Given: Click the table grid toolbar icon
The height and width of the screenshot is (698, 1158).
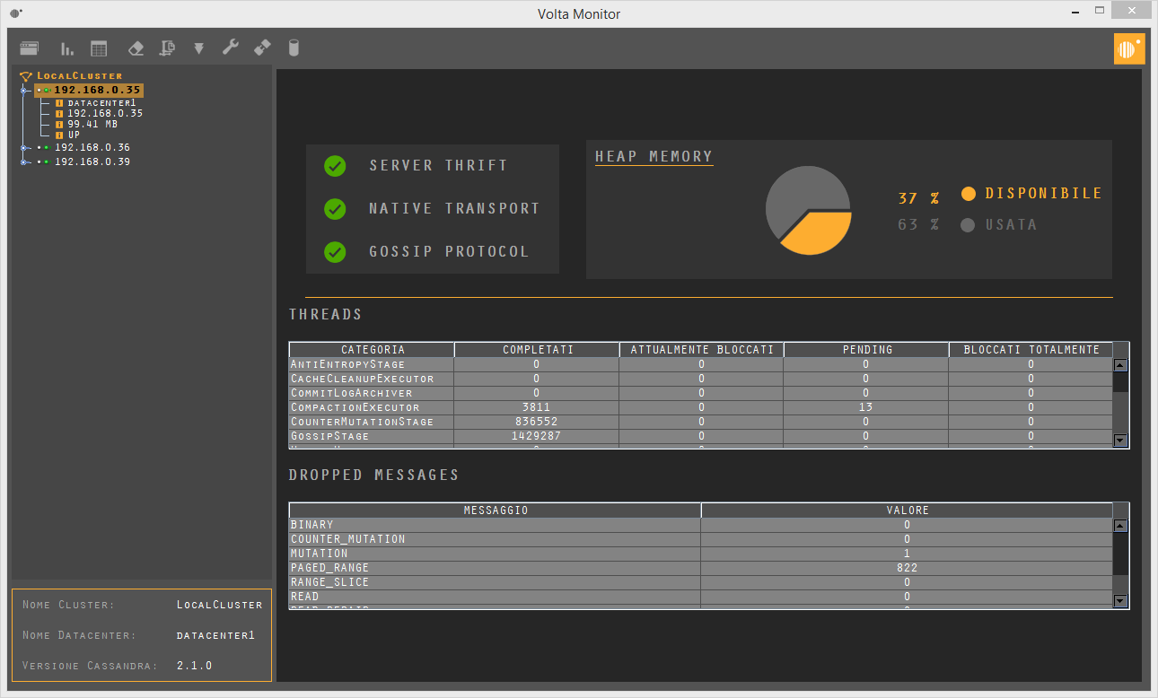Looking at the screenshot, I should coord(99,48).
